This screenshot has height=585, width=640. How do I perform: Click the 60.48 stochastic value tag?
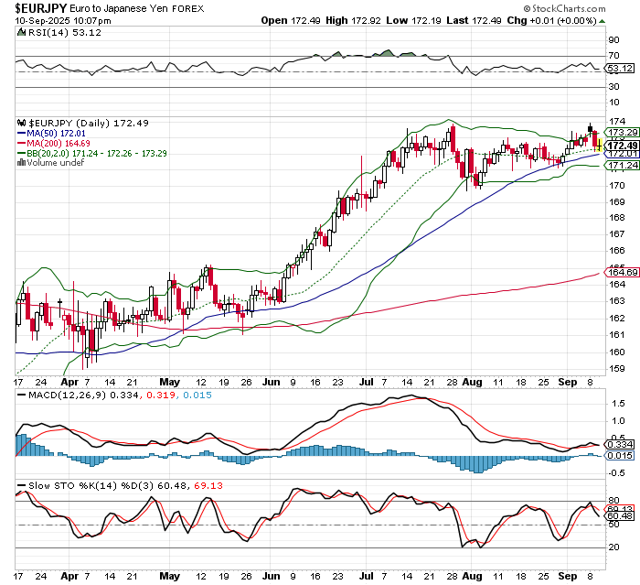point(622,517)
